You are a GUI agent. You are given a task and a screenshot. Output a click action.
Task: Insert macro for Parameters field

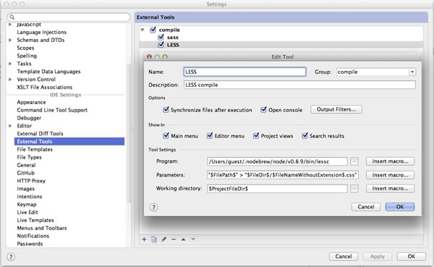pyautogui.click(x=390, y=175)
